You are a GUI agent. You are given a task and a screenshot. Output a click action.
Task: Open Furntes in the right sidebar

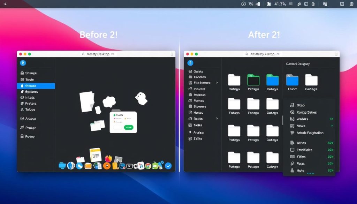[196, 101]
